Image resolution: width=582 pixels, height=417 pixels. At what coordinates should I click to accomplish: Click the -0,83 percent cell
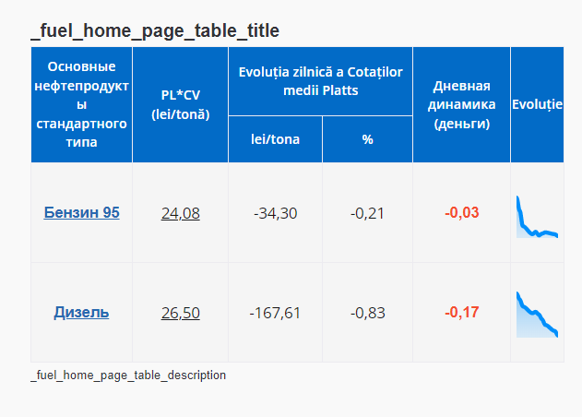(367, 313)
